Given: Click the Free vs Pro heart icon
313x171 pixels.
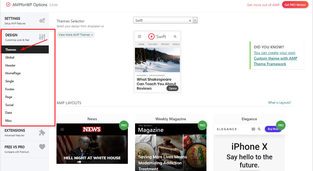Looking at the screenshot, I should click(42, 147).
